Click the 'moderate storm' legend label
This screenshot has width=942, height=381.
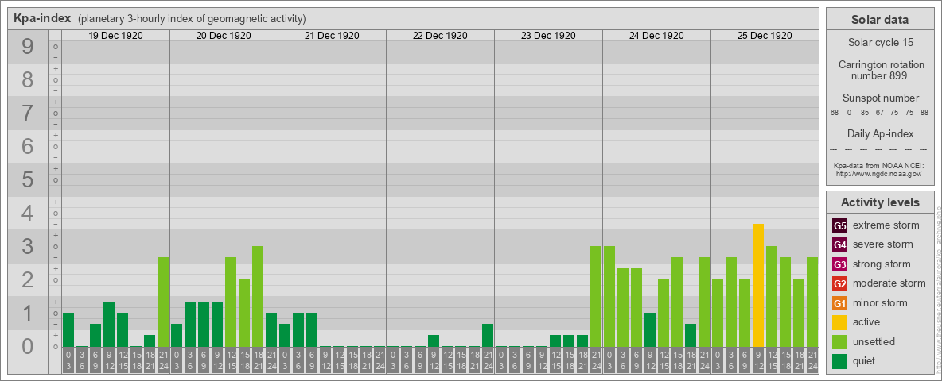point(889,283)
